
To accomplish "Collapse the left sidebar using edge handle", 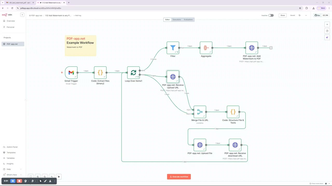I will [26, 100].
